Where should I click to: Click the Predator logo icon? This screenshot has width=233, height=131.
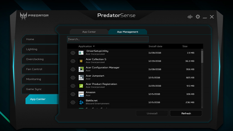coord(24,16)
